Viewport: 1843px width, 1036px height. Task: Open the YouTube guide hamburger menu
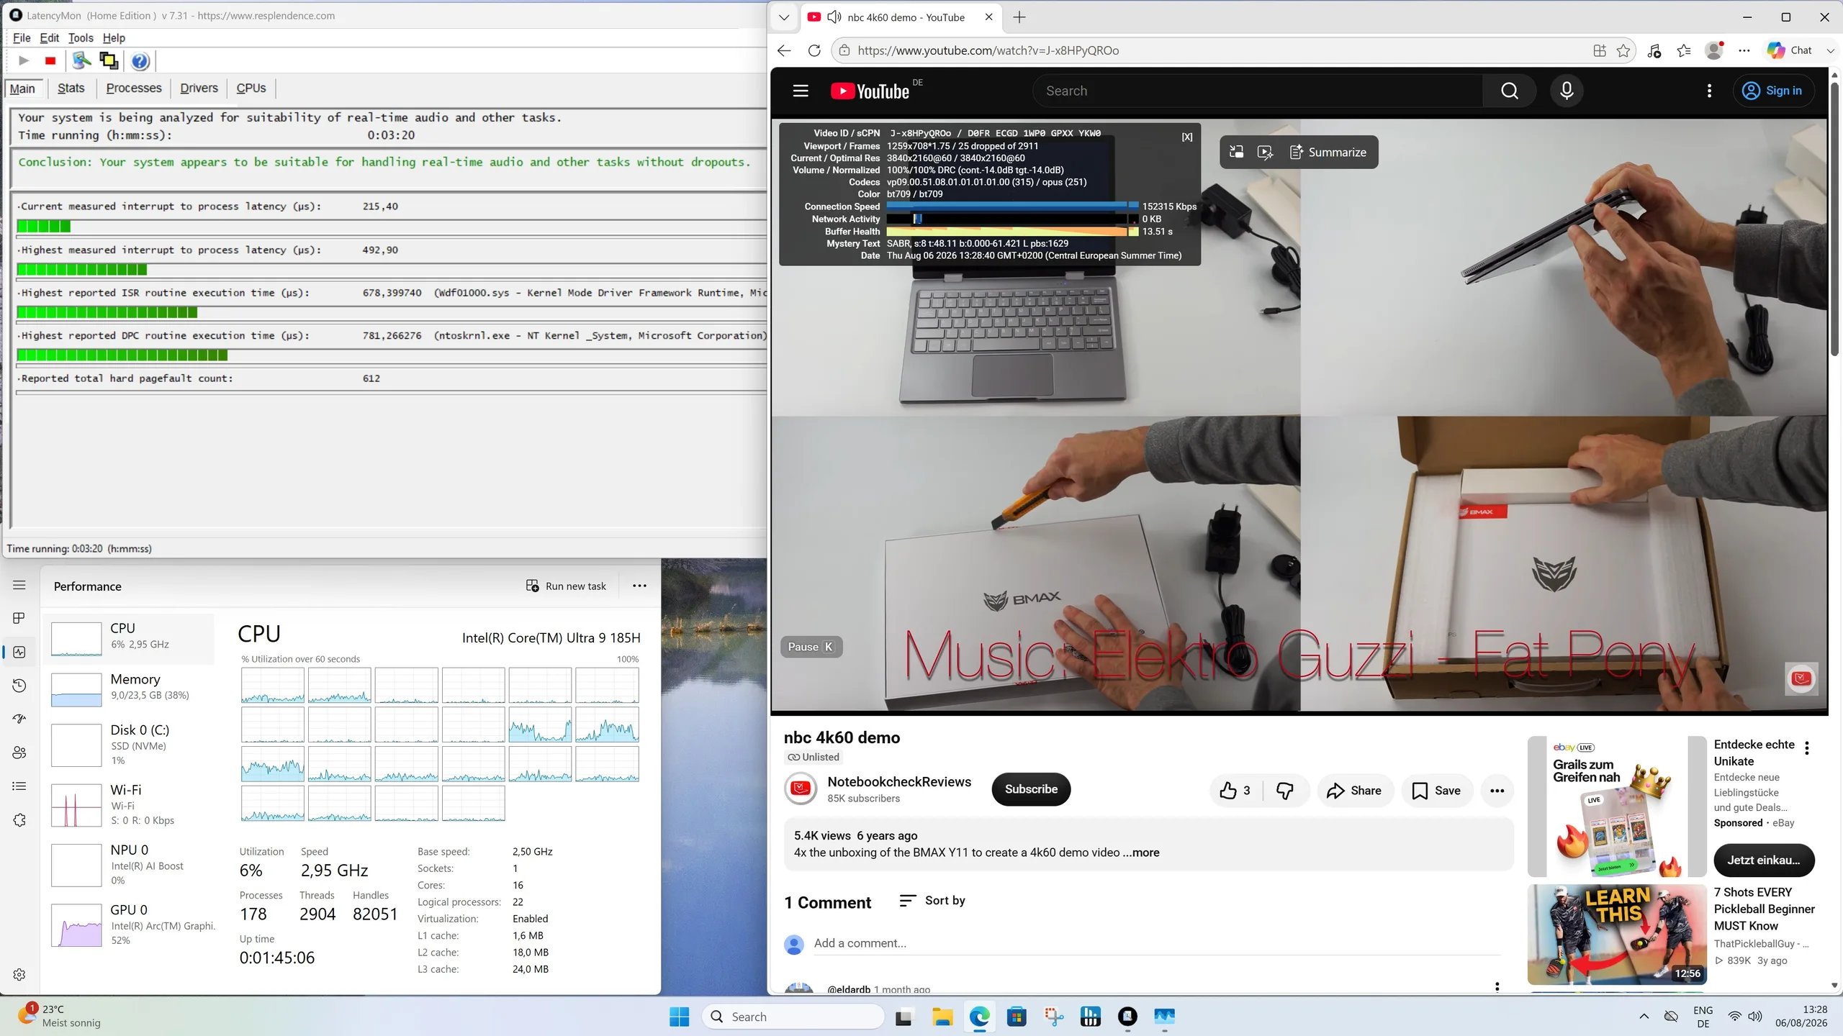(x=801, y=91)
